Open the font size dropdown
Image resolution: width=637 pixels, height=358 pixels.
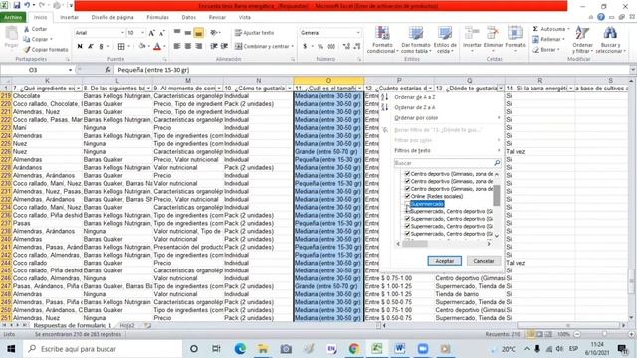coord(142,33)
